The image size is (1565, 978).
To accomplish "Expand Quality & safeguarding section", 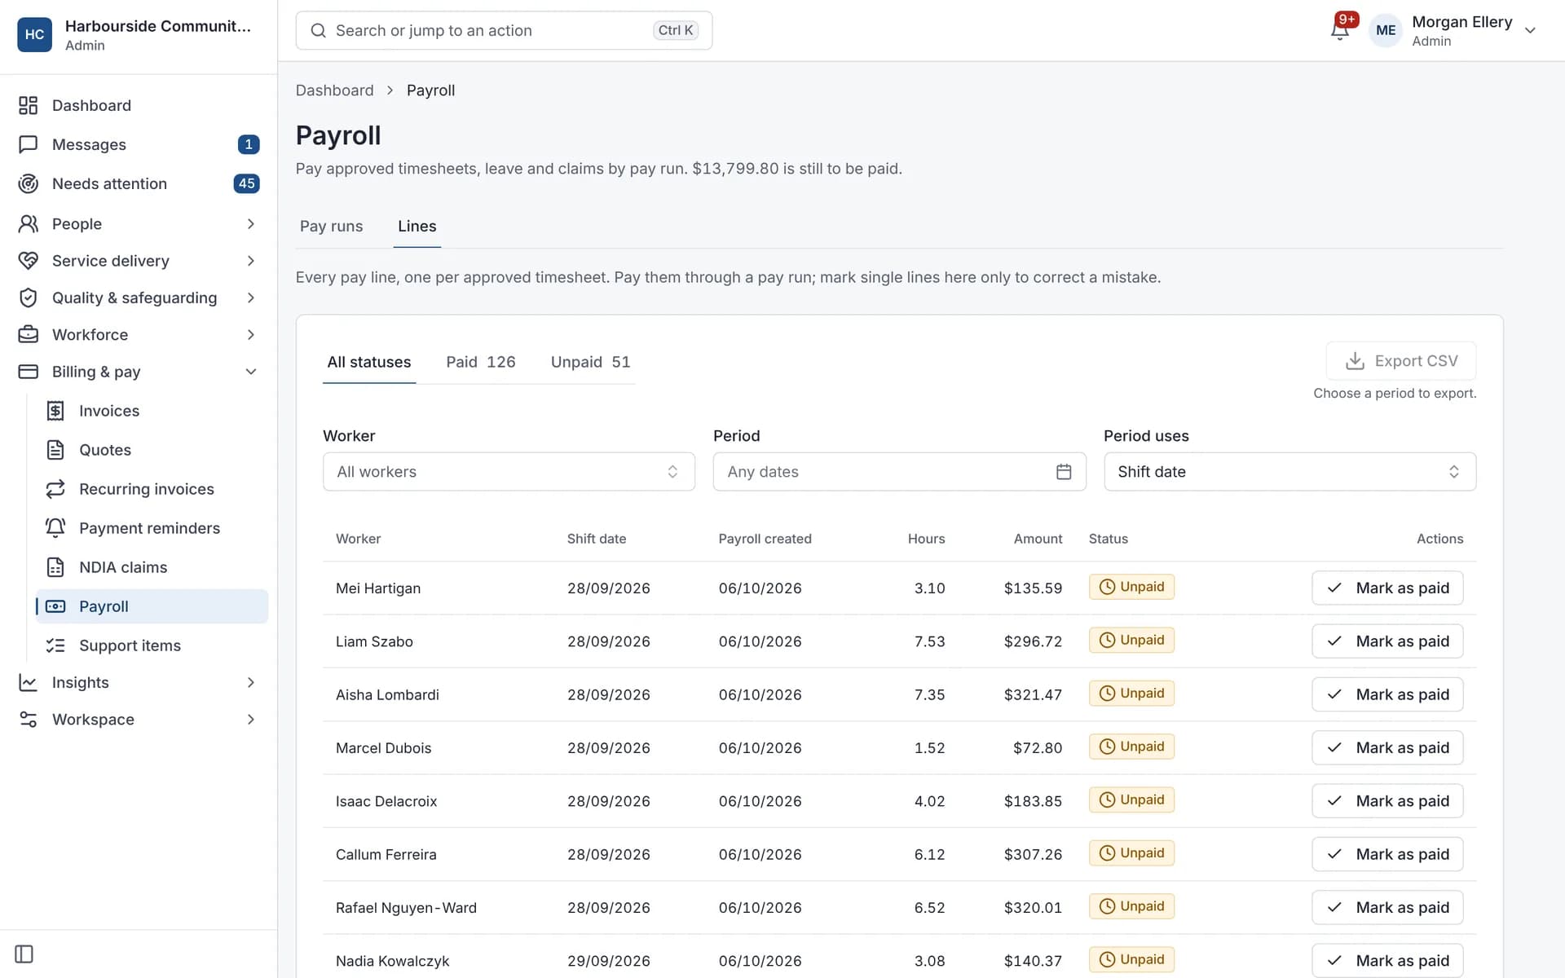I will click(x=139, y=297).
